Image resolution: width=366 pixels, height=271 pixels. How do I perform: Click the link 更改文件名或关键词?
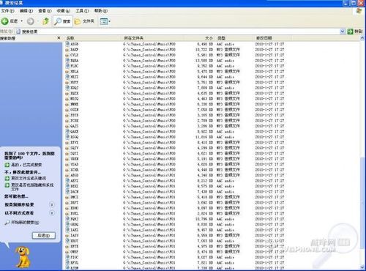29,178
